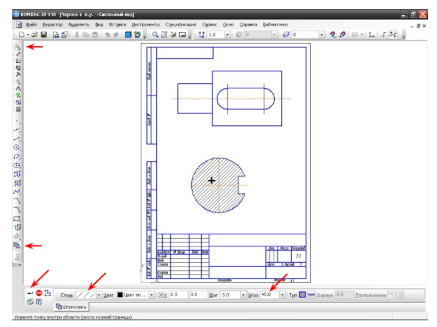
Task: Toggle strip hatch type button
Action: pyautogui.click(x=311, y=295)
